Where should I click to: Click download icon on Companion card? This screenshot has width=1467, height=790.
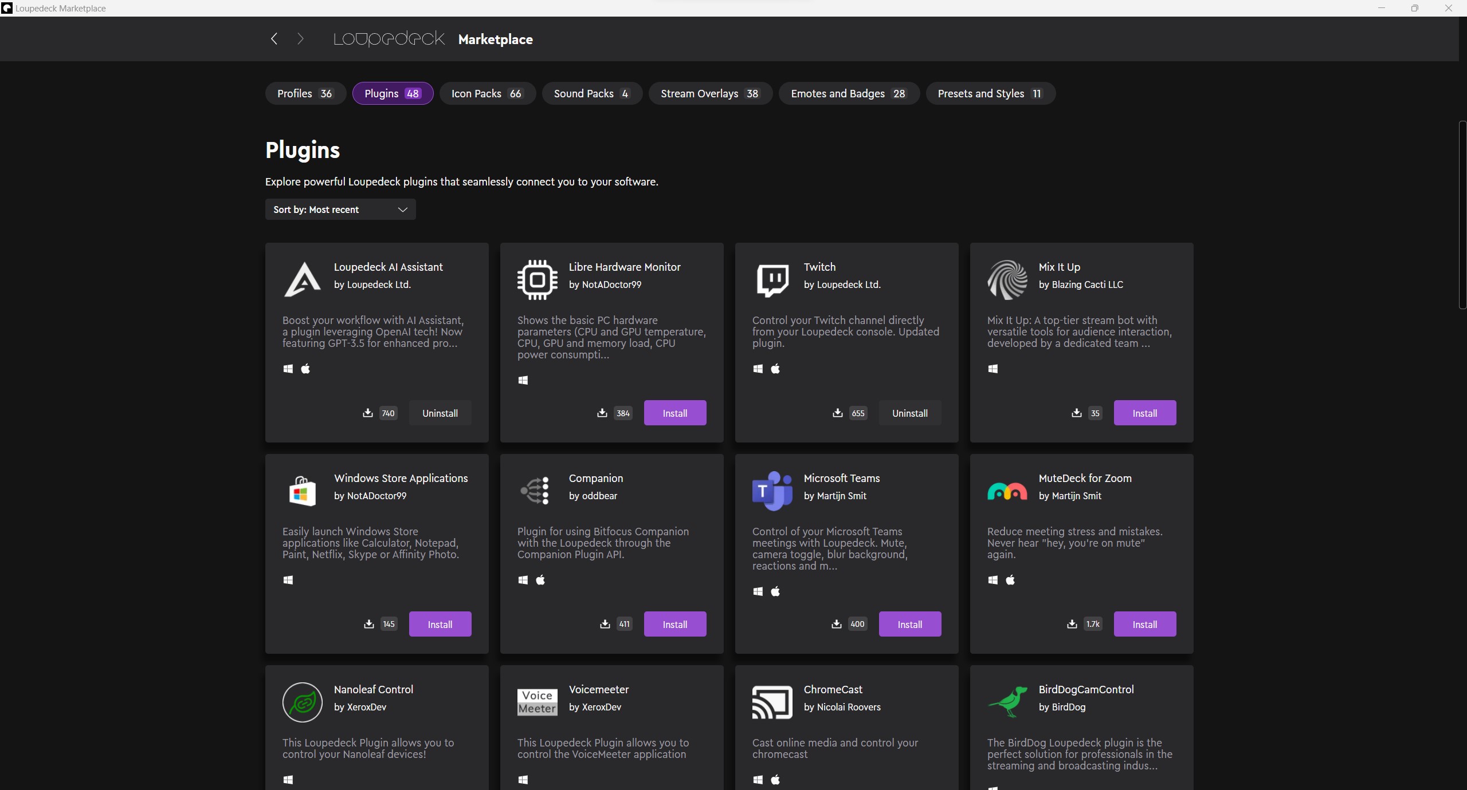pos(605,624)
